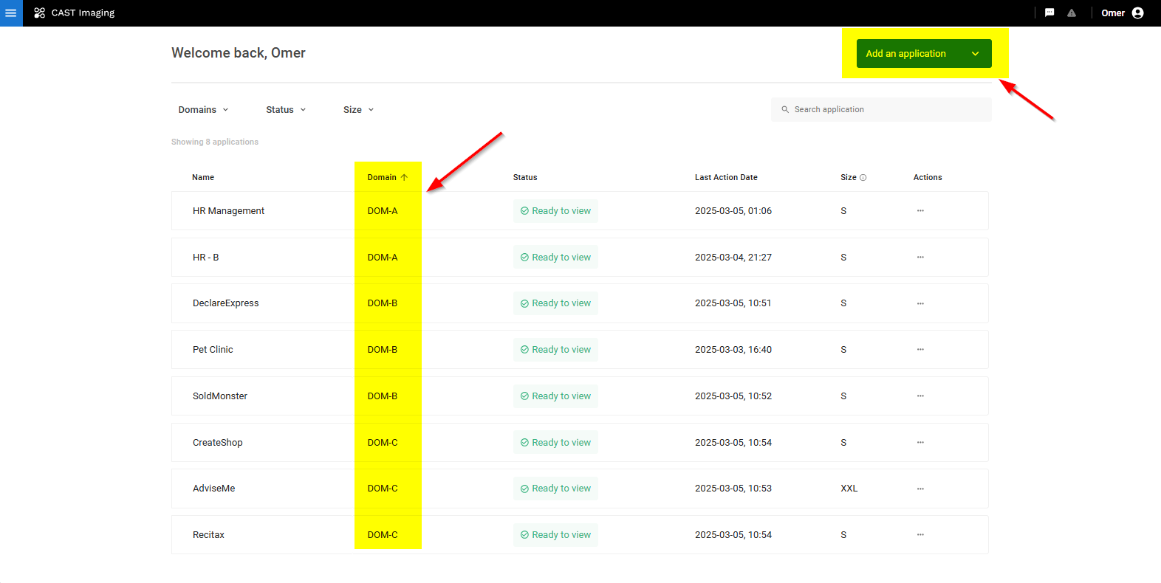The height and width of the screenshot is (583, 1161).
Task: Expand the Size filter dropdown
Action: 358,110
